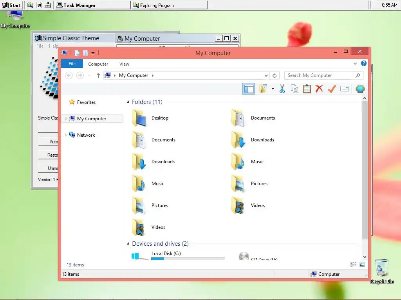Click the 8:55 AM clock
Viewport: 401px width, 300px height.
coord(390,5)
